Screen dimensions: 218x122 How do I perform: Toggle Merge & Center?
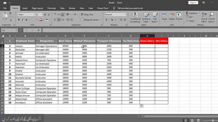click(x=90, y=20)
